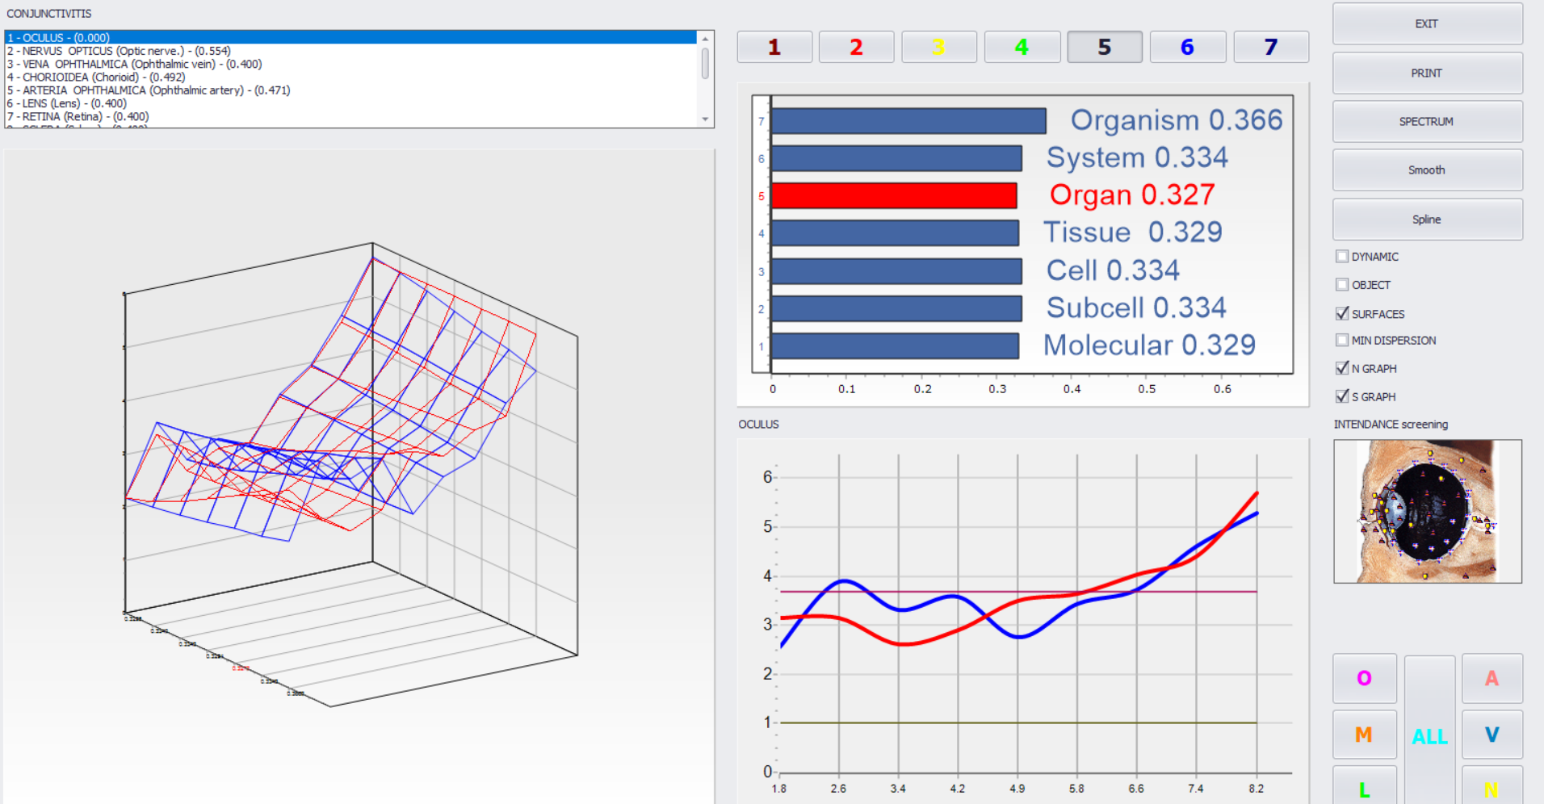Select RETINA entry in the list
Viewport: 1544px width, 804px height.
click(78, 116)
